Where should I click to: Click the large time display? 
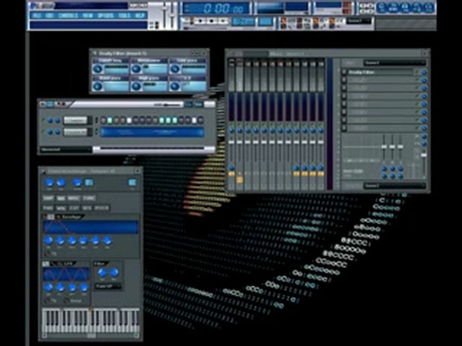pyautogui.click(x=216, y=8)
